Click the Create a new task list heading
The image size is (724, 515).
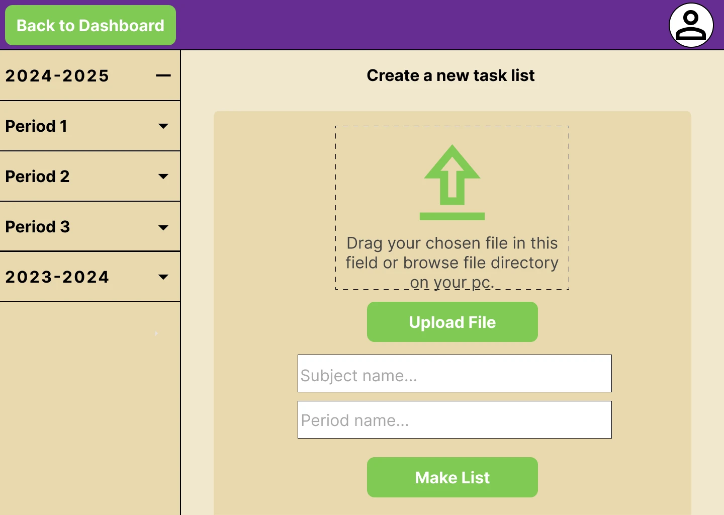click(x=450, y=75)
